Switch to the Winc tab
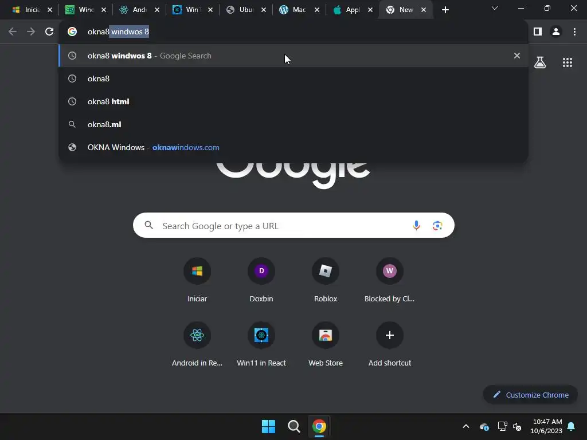 tap(80, 10)
